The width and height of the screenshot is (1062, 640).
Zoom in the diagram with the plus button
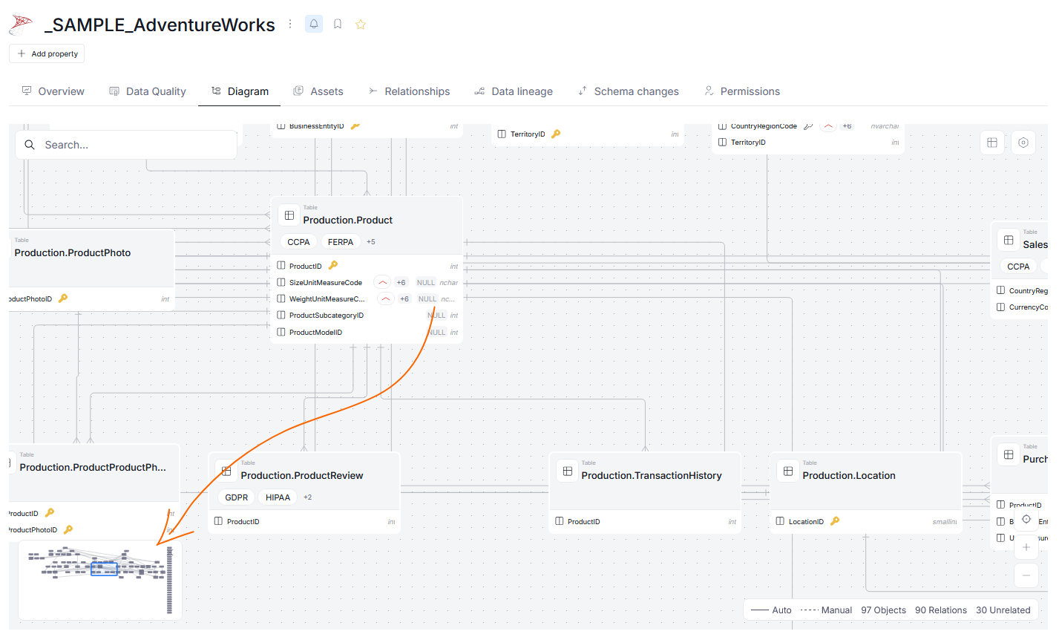click(x=1026, y=547)
